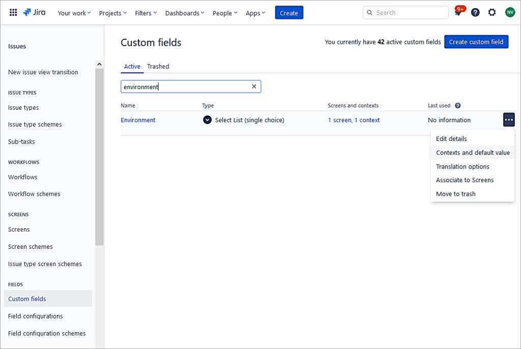Select Move to trash from the menu
Image resolution: width=521 pixels, height=349 pixels.
[455, 194]
